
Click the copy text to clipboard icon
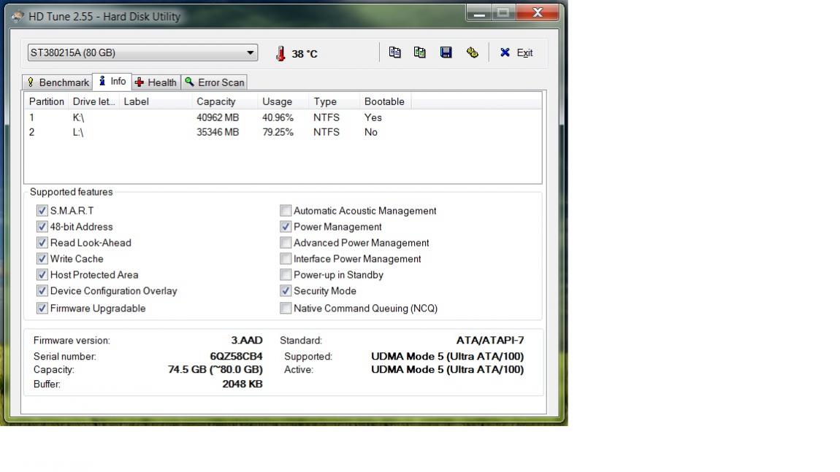[395, 53]
